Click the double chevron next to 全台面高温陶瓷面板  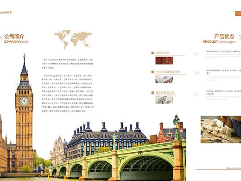(x=197, y=73)
